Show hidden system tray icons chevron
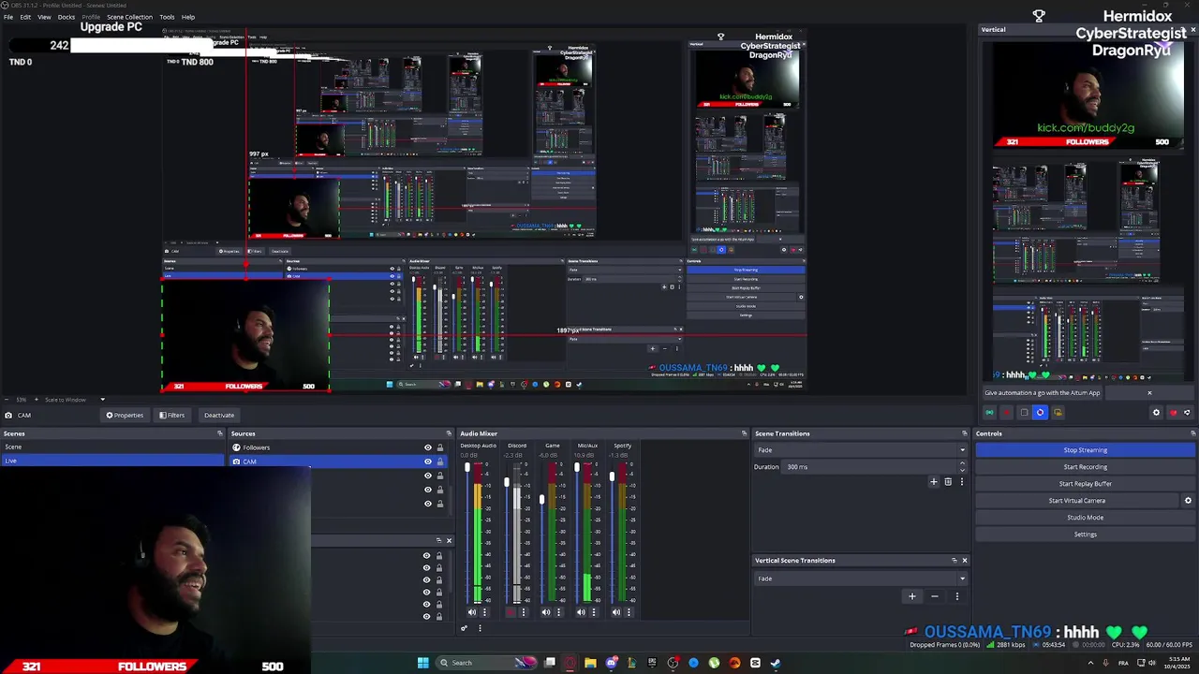The width and height of the screenshot is (1199, 674). click(1090, 663)
